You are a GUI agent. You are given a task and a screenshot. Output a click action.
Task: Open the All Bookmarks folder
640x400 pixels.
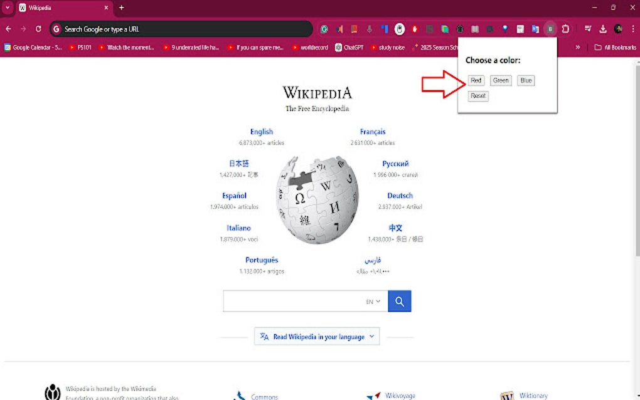[615, 47]
